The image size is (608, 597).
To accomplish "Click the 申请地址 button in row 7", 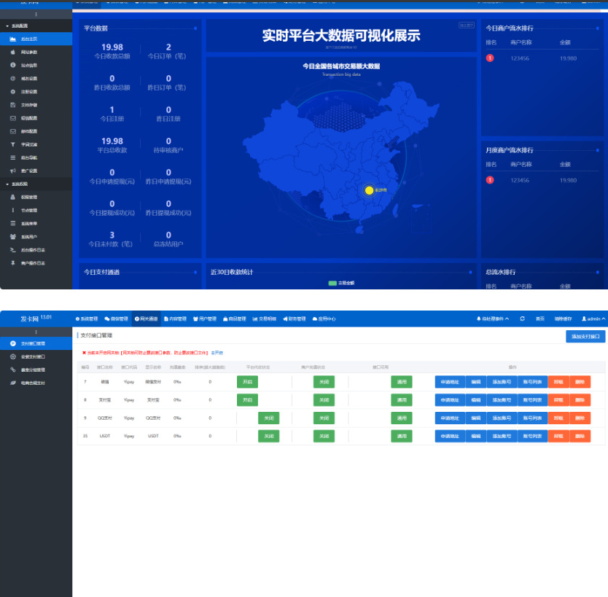I will (450, 382).
